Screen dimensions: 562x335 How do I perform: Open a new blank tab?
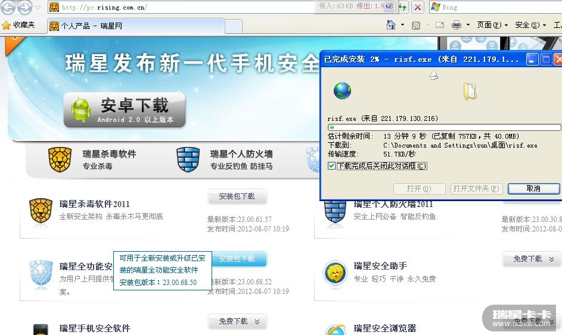[234, 27]
